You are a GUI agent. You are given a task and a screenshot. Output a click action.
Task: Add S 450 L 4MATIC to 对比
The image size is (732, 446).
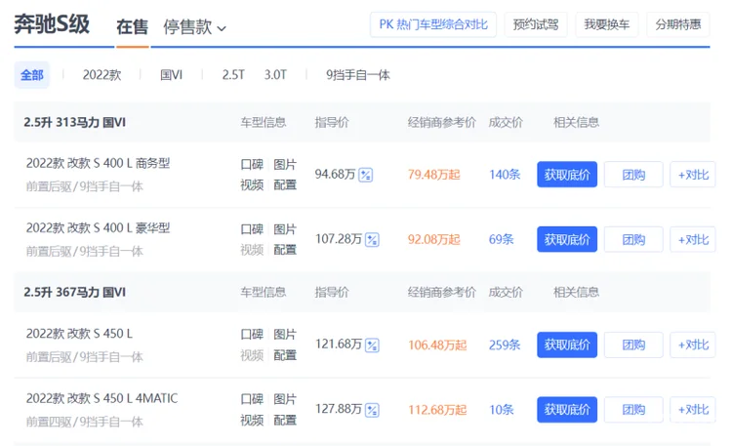pos(693,410)
